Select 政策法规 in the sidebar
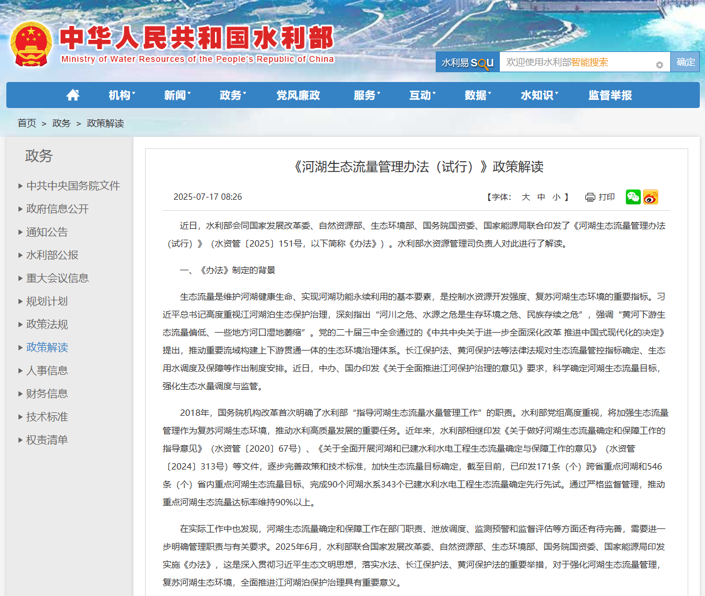Screen dimensions: 705x596 coord(47,325)
